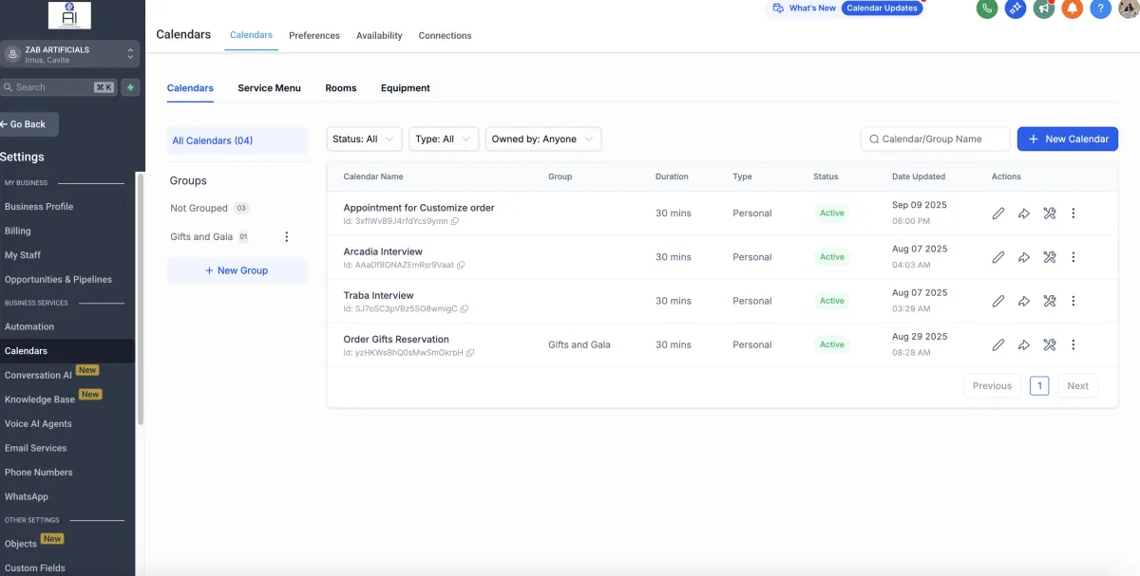This screenshot has width=1140, height=576.
Task: Expand the Owned by: Anyone dropdown
Action: coord(543,139)
